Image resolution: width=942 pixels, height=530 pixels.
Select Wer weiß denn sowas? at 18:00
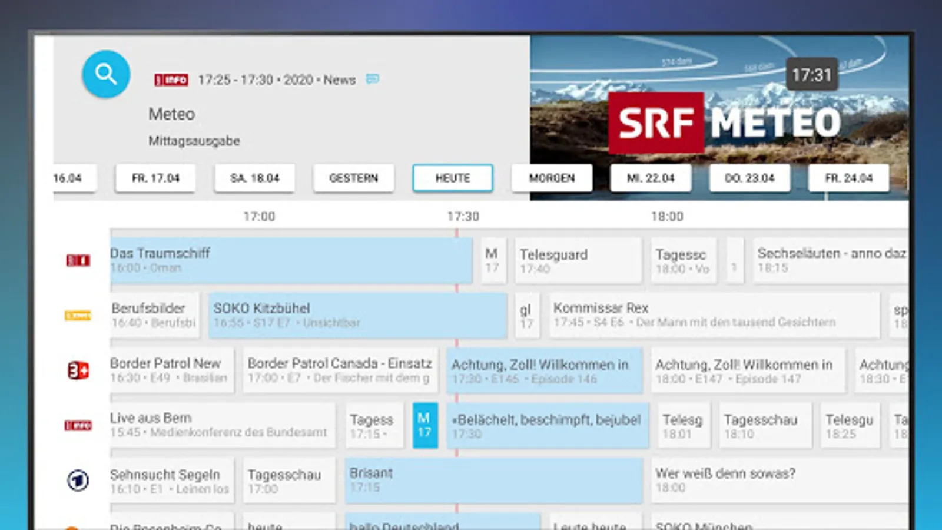click(x=780, y=481)
